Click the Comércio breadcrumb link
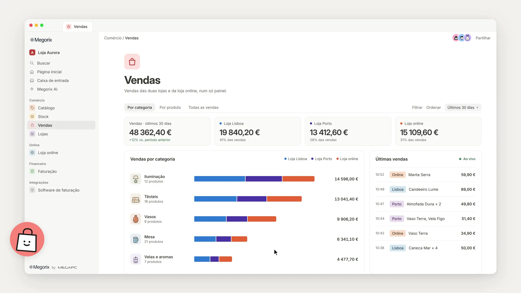The height and width of the screenshot is (293, 521). coord(113,38)
